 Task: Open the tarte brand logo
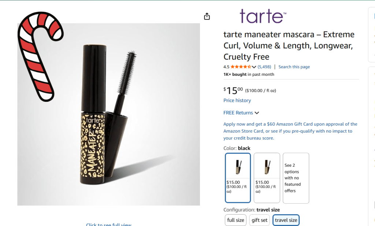click(263, 16)
